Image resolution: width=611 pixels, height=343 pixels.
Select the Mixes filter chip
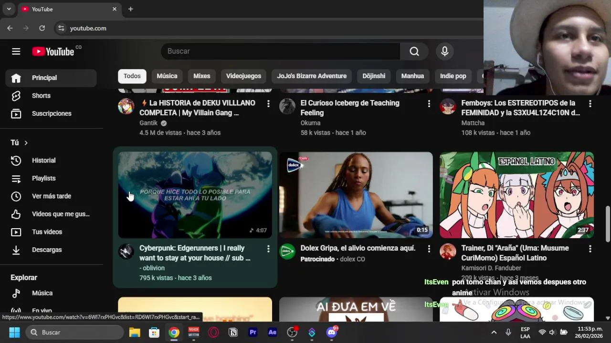tap(201, 76)
